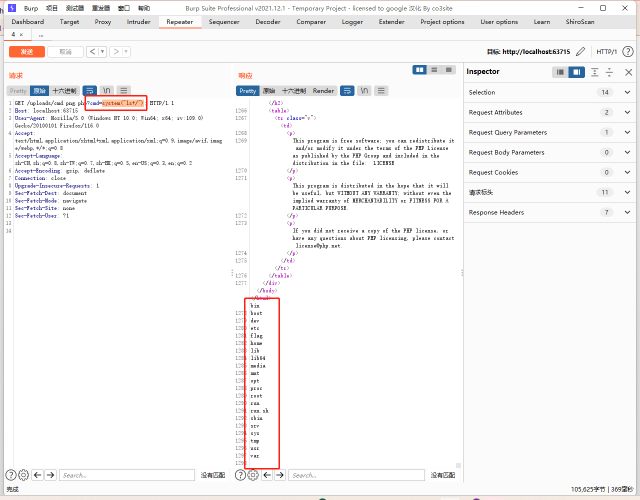Select request Pretty view tab

coord(18,90)
